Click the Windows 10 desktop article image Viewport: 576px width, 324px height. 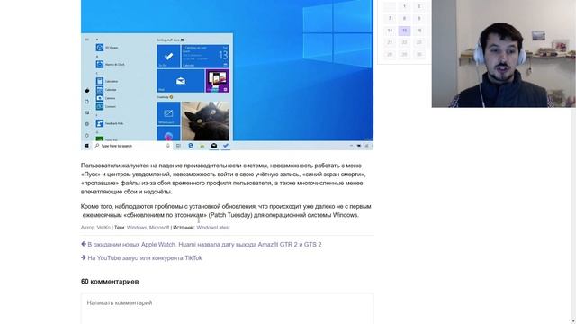[x=227, y=75]
